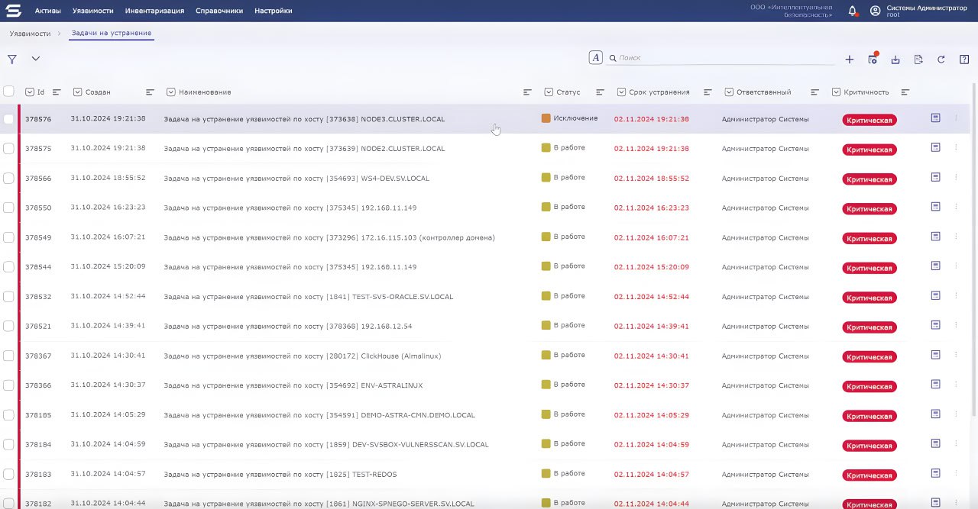Open the help question mark icon

click(964, 60)
